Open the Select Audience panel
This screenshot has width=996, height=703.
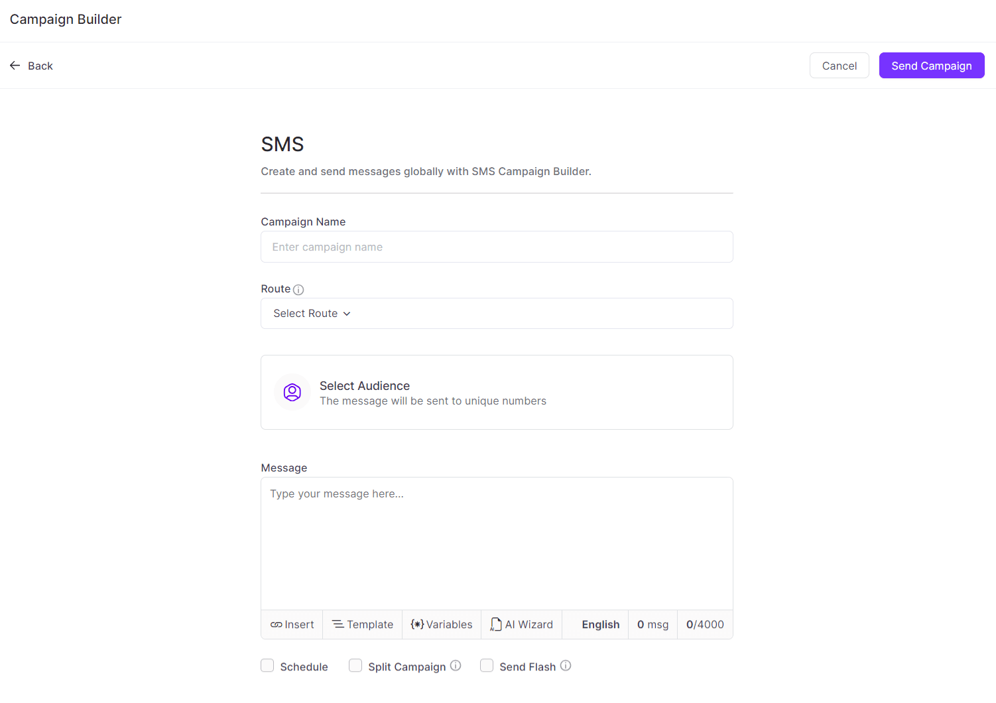[x=496, y=392]
